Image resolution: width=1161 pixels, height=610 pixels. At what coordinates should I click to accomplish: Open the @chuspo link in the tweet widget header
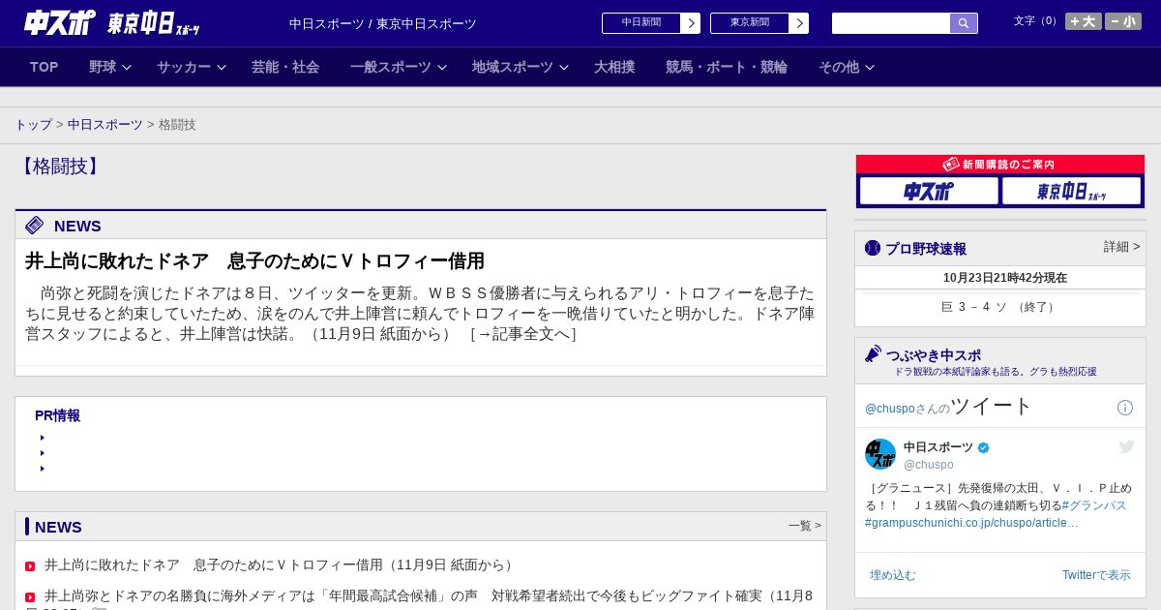[890, 409]
